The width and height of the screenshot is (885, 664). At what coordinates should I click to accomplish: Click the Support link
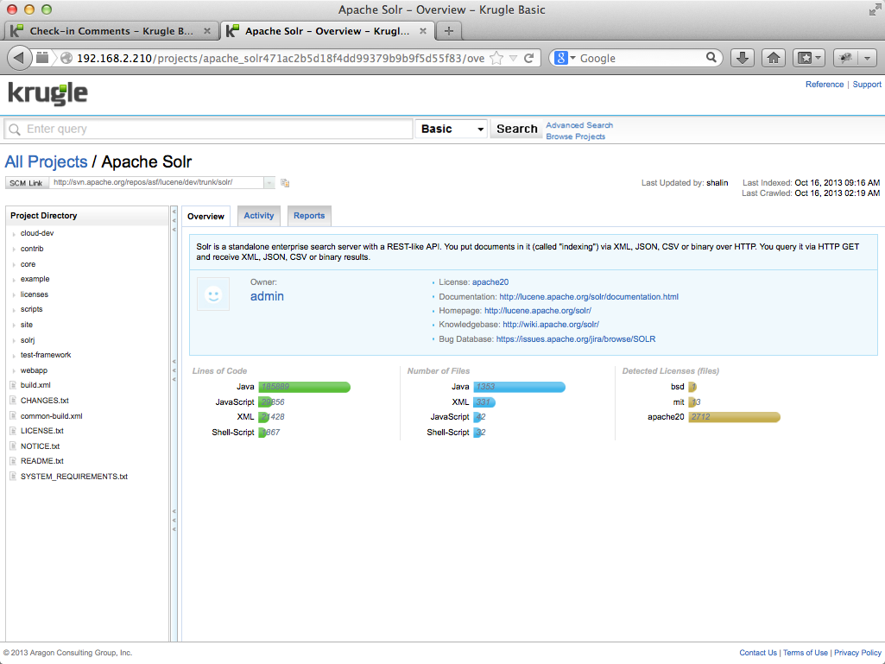(x=866, y=85)
